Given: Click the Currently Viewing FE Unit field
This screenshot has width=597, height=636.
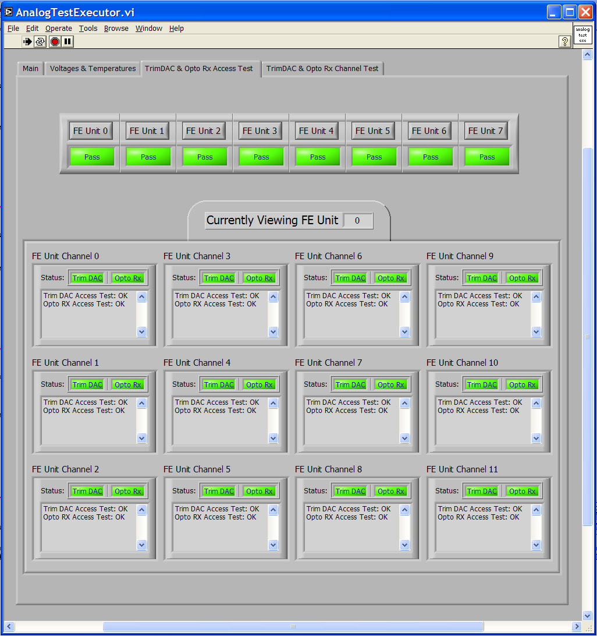Looking at the screenshot, I should tap(357, 221).
